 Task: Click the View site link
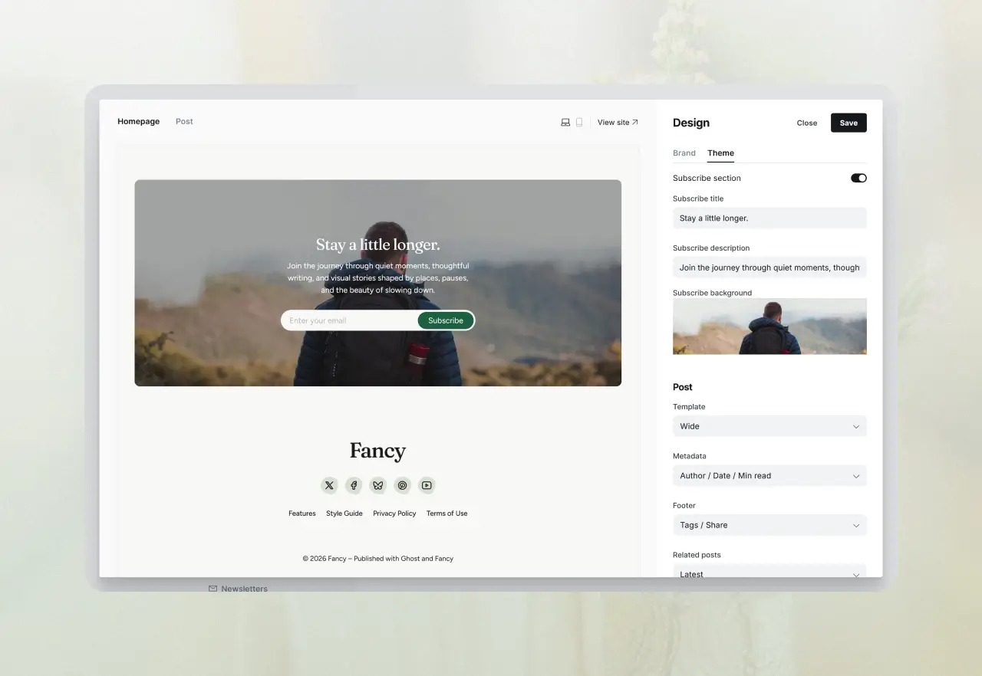(x=618, y=123)
